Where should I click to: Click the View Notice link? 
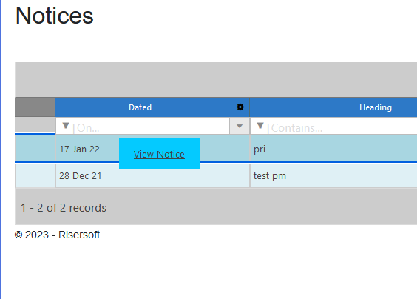[x=159, y=154]
